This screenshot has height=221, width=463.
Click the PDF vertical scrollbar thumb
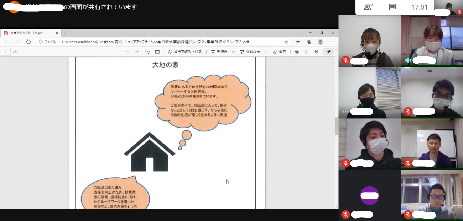coord(337,126)
